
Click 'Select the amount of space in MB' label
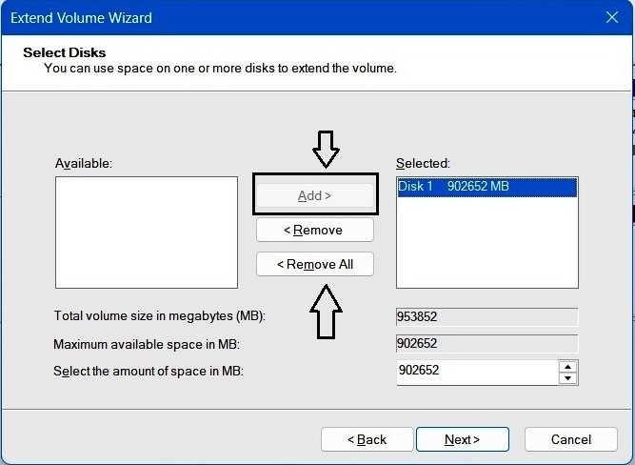(149, 371)
